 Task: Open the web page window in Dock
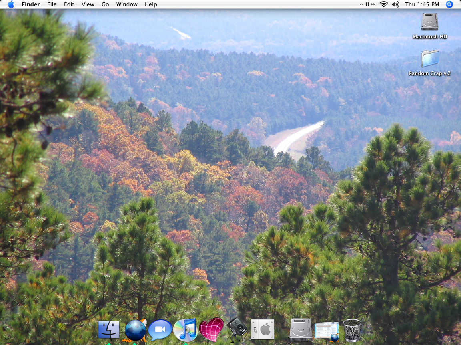coord(327,331)
